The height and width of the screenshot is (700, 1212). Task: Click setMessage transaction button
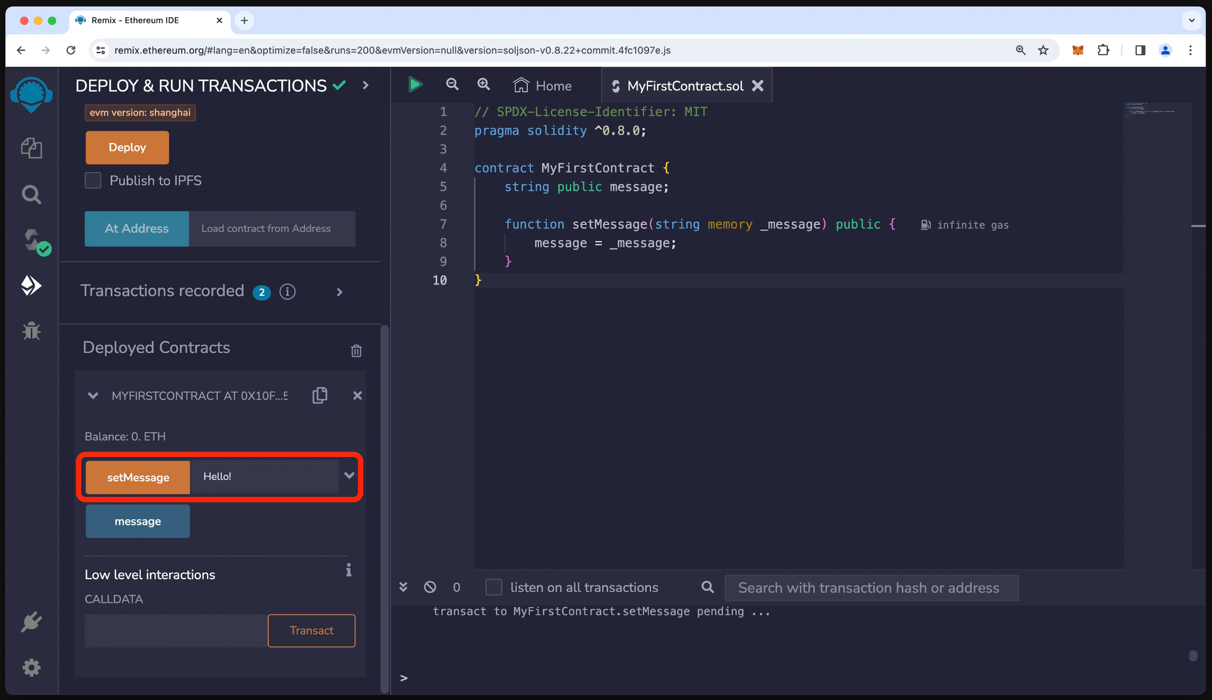pyautogui.click(x=138, y=477)
